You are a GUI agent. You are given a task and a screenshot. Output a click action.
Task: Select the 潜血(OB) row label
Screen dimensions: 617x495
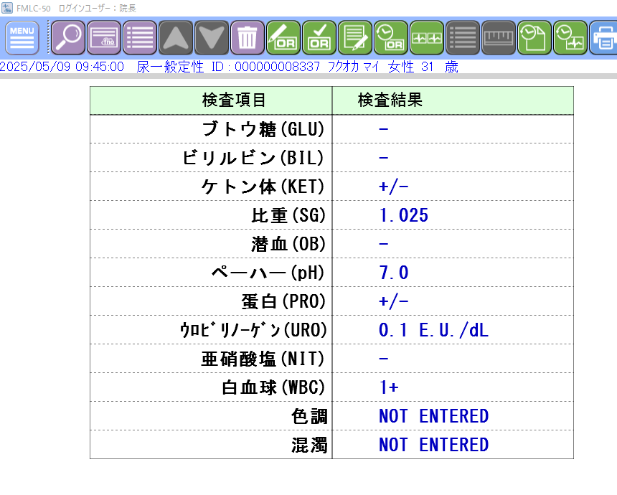coord(289,244)
